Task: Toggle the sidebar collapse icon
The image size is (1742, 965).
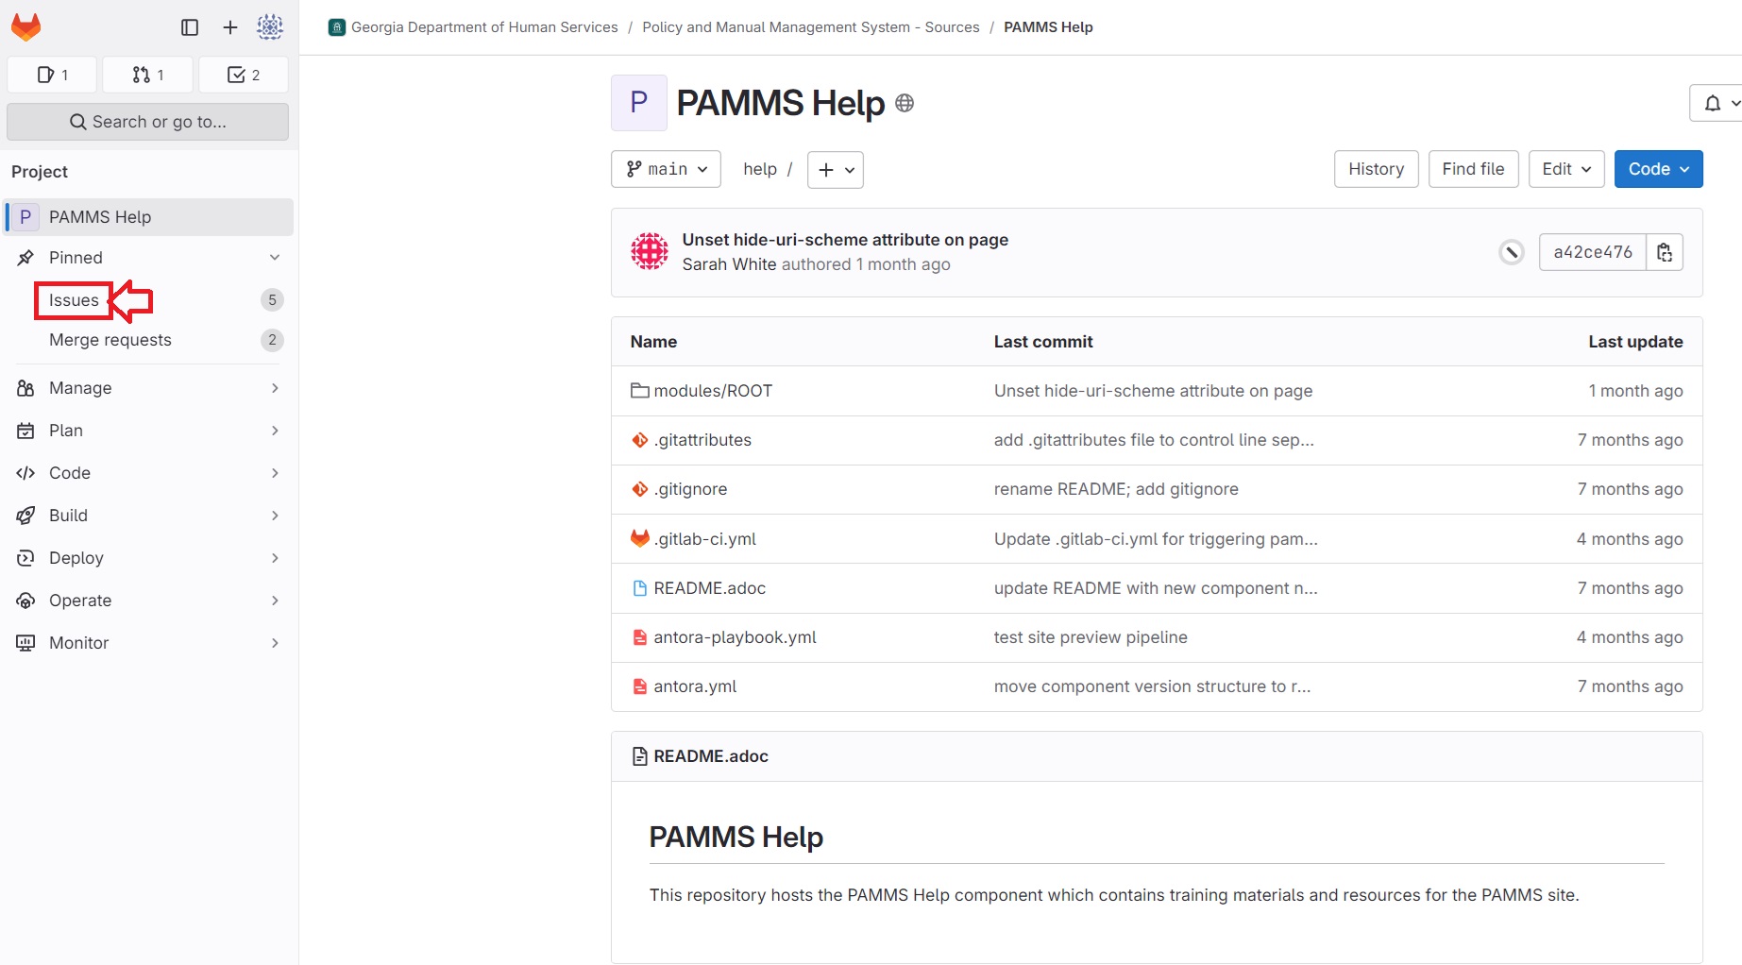Action: pos(190,27)
